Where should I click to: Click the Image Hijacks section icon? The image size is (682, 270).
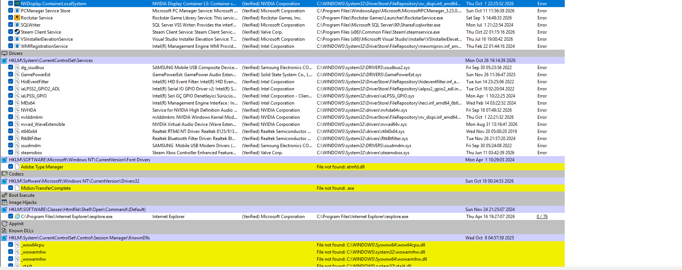click(x=4, y=202)
